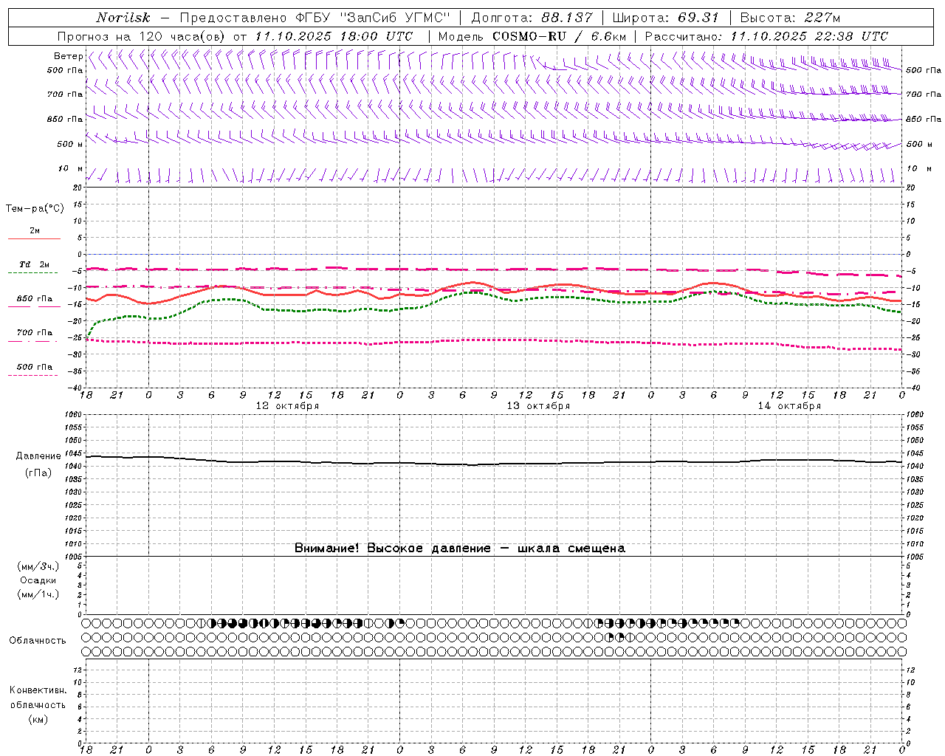This screenshot has height=756, width=945.
Task: Click the black pressure curve
Action: click(495, 464)
